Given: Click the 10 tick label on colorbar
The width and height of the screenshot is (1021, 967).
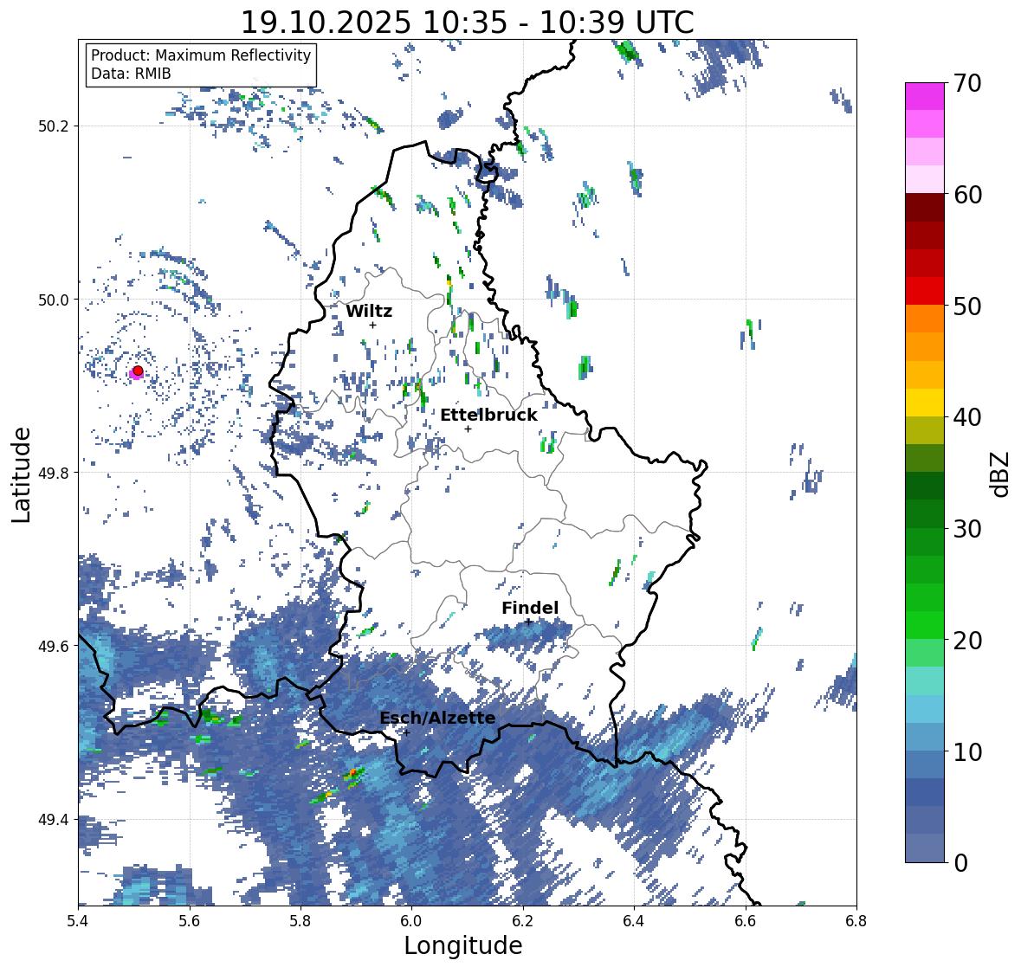Looking at the screenshot, I should (967, 751).
